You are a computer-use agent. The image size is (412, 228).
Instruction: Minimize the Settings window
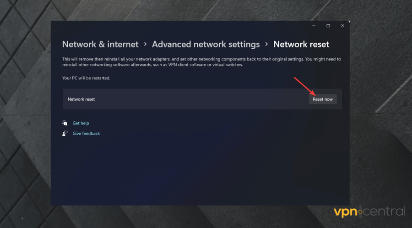click(314, 26)
